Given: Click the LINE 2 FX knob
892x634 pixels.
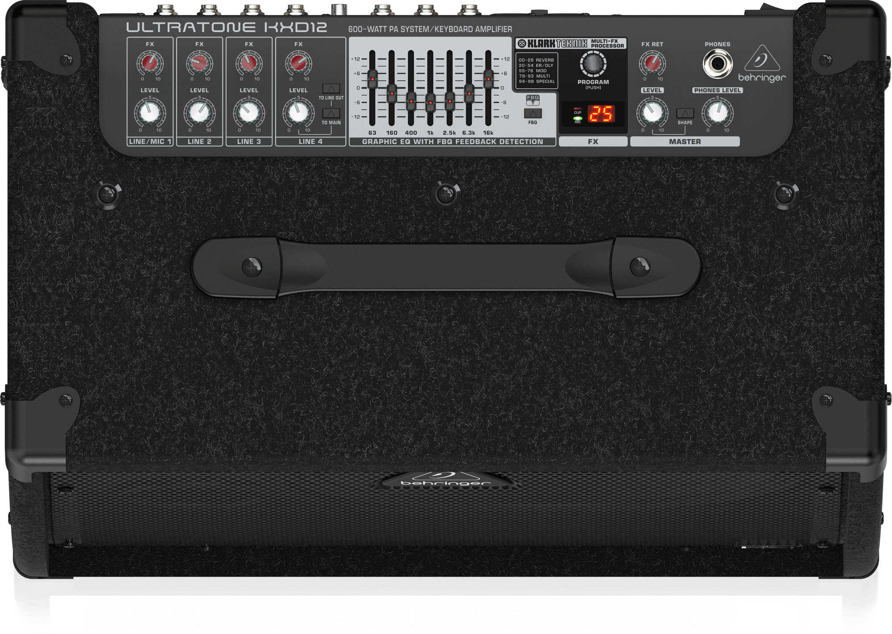Looking at the screenshot, I should pyautogui.click(x=199, y=63).
